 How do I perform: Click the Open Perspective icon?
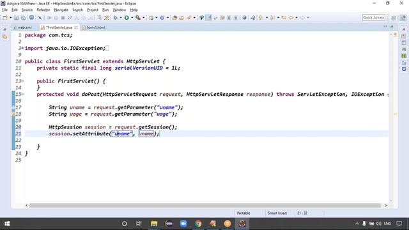[x=394, y=18]
